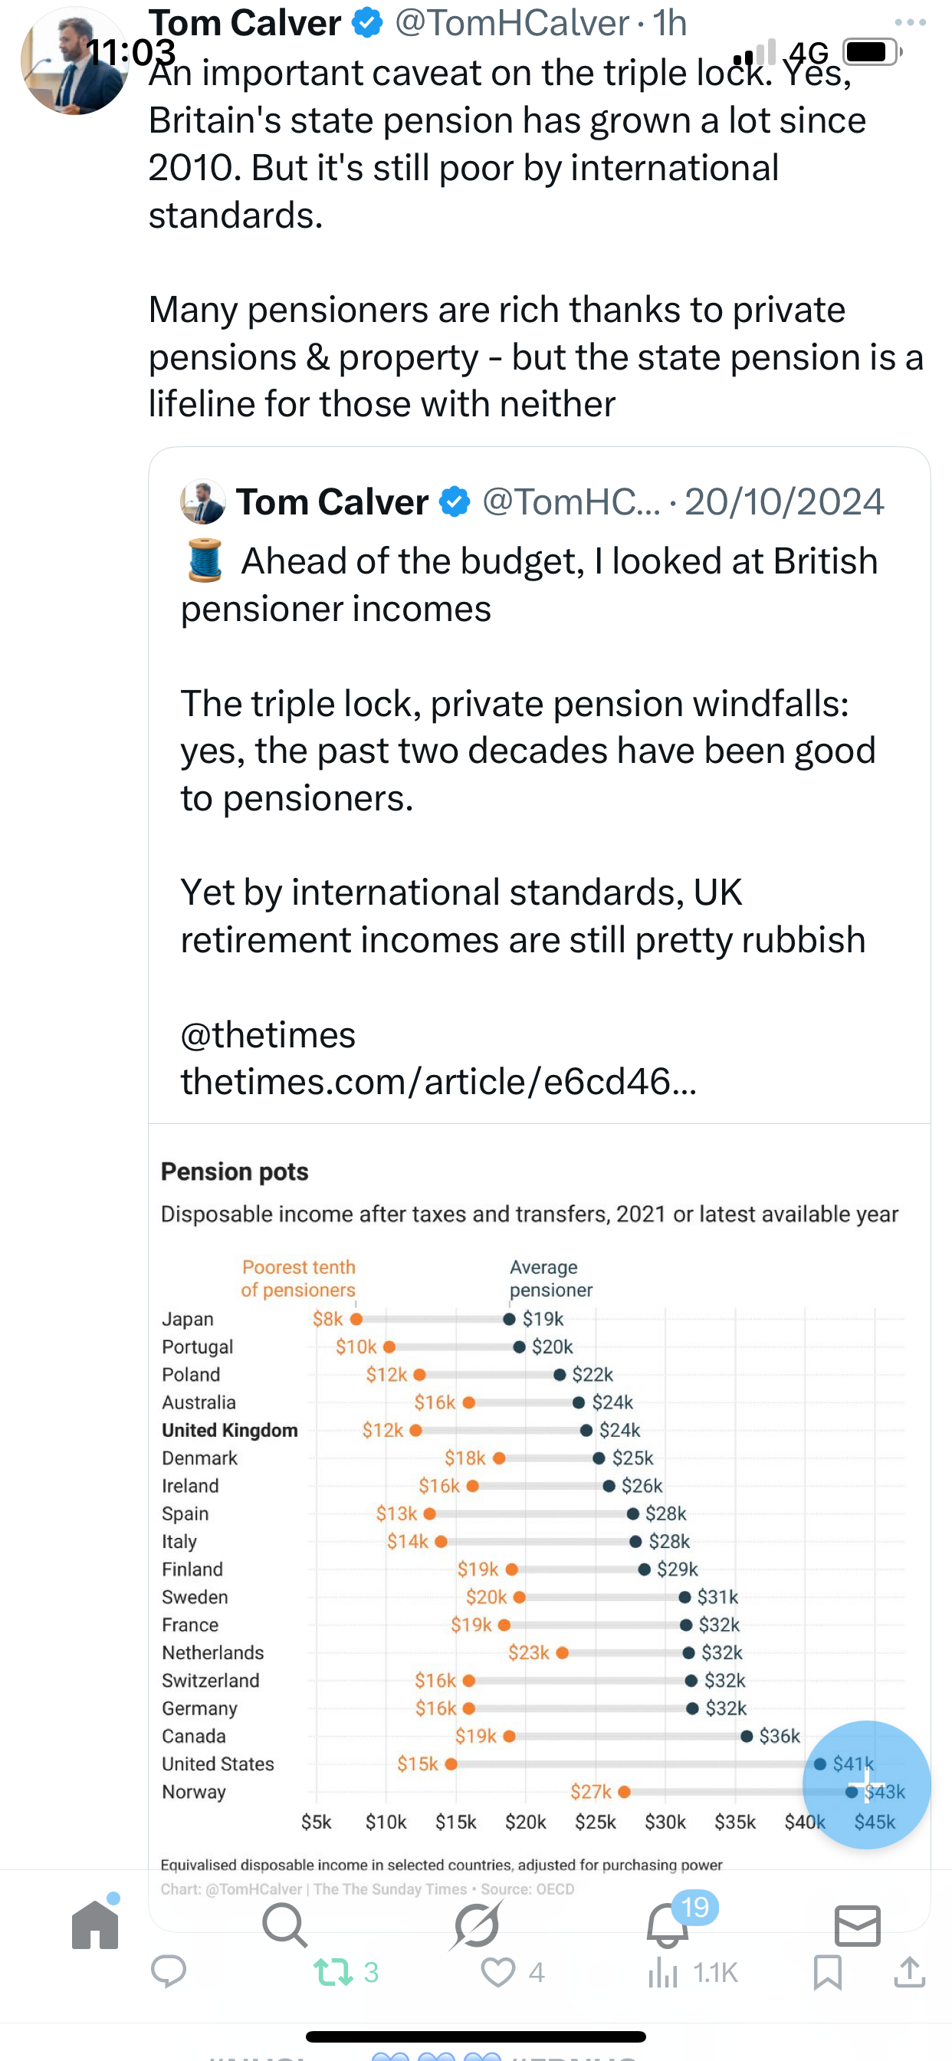The width and height of the screenshot is (952, 2061).
Task: Open the three-dot more options menu
Action: coord(910,22)
